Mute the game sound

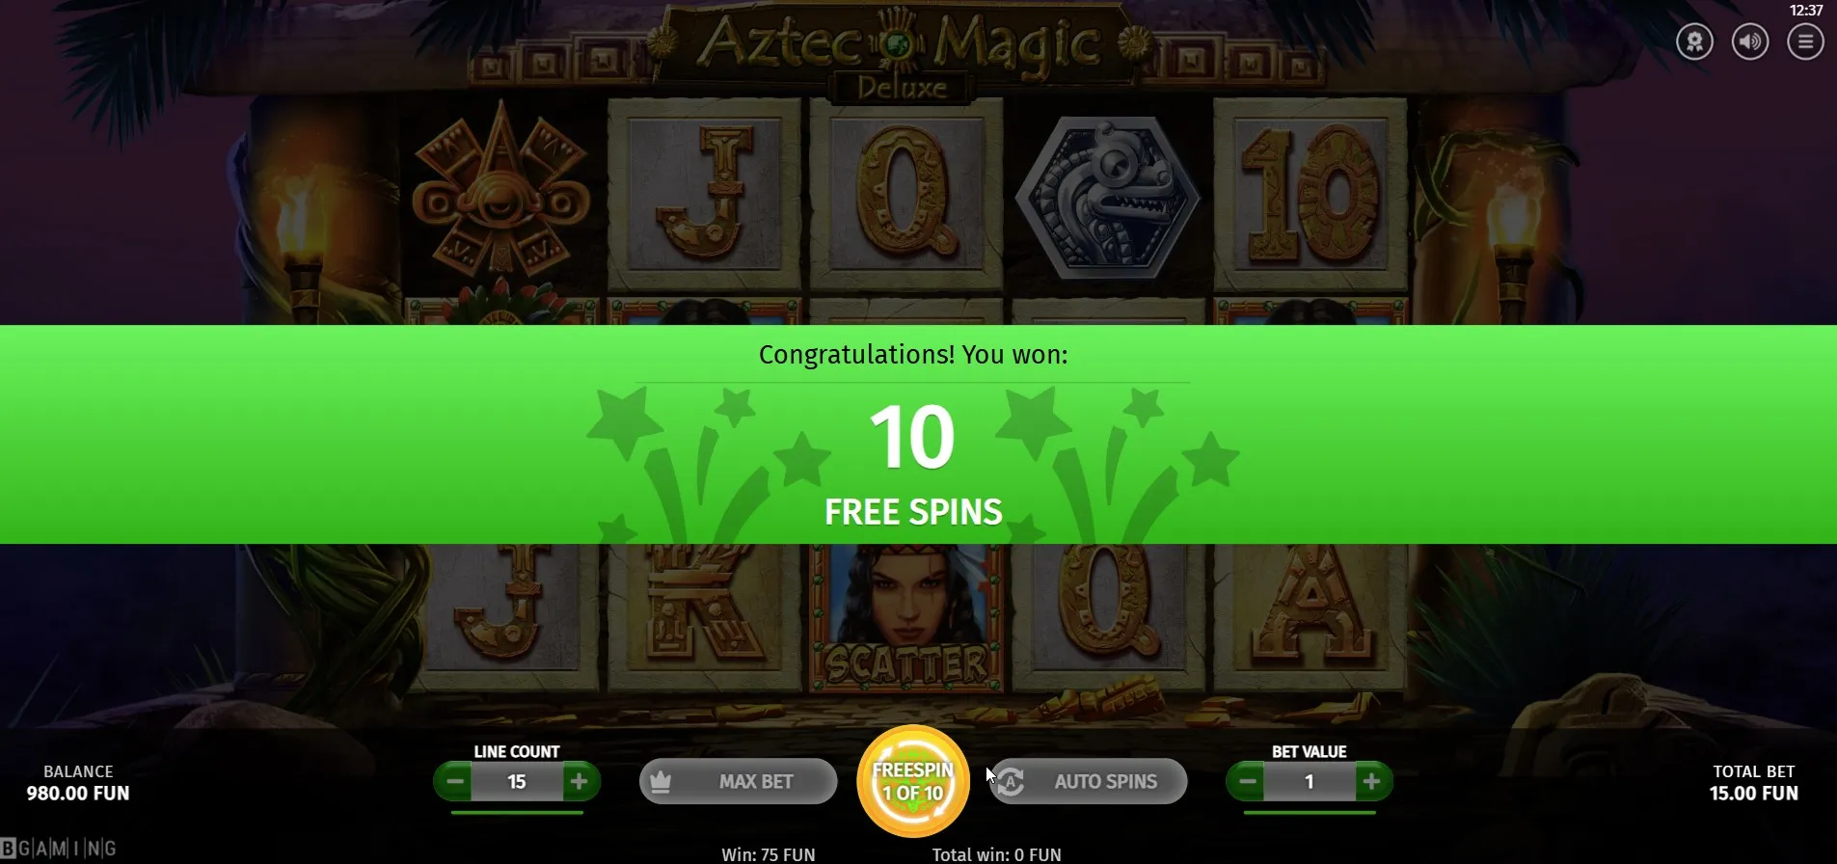[x=1750, y=41]
